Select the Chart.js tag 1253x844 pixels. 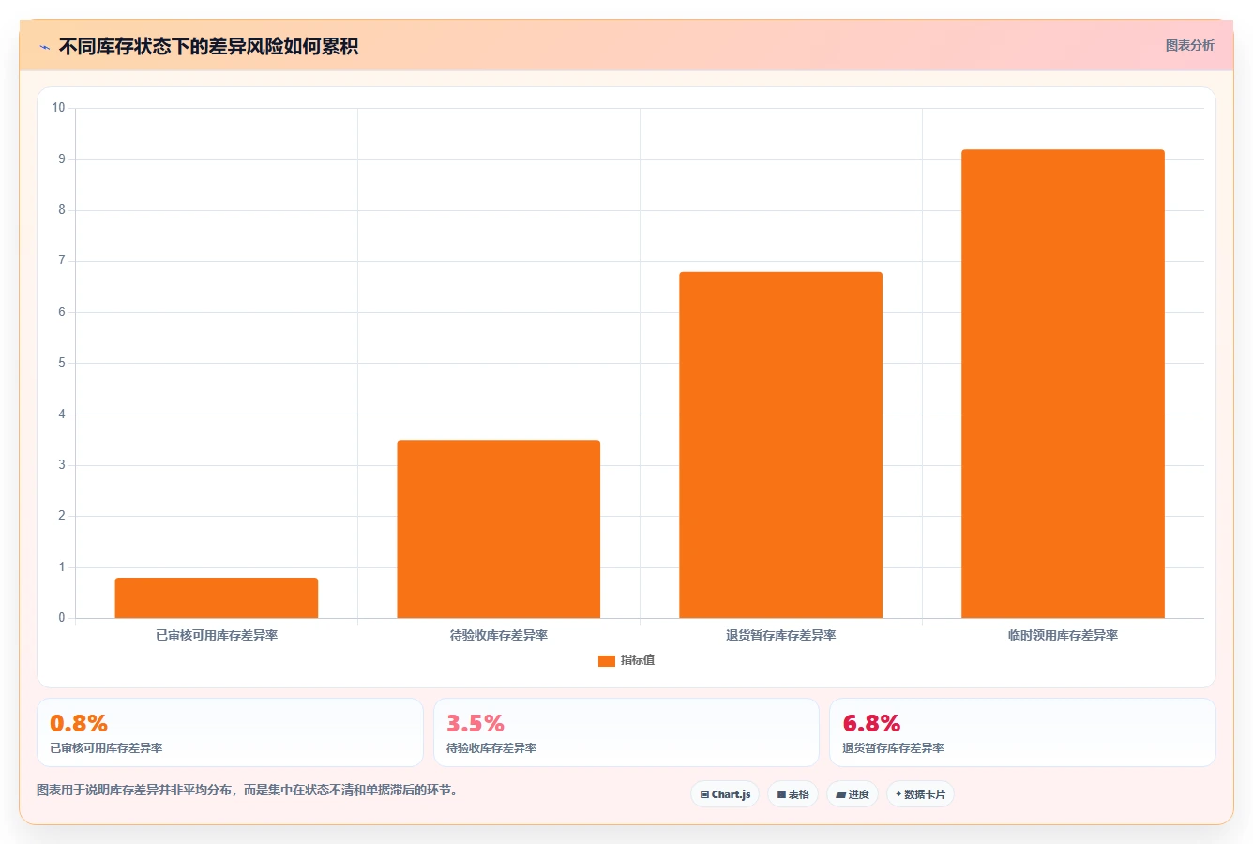coord(725,794)
